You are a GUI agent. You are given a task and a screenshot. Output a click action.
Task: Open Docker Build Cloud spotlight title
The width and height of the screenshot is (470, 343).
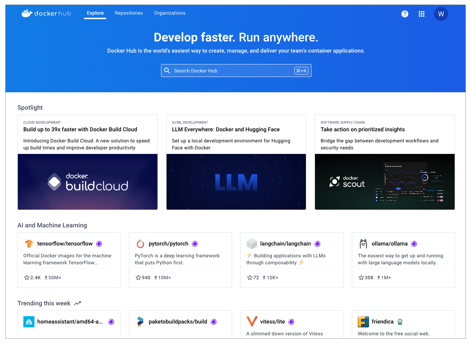click(80, 130)
